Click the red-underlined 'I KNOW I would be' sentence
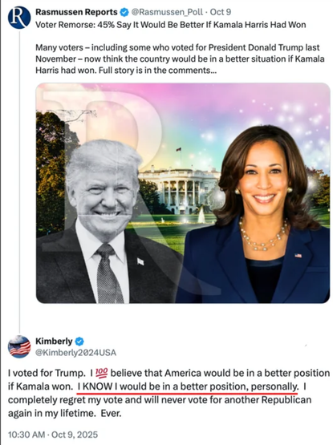Viewport: 333px width, 445px height. click(188, 386)
